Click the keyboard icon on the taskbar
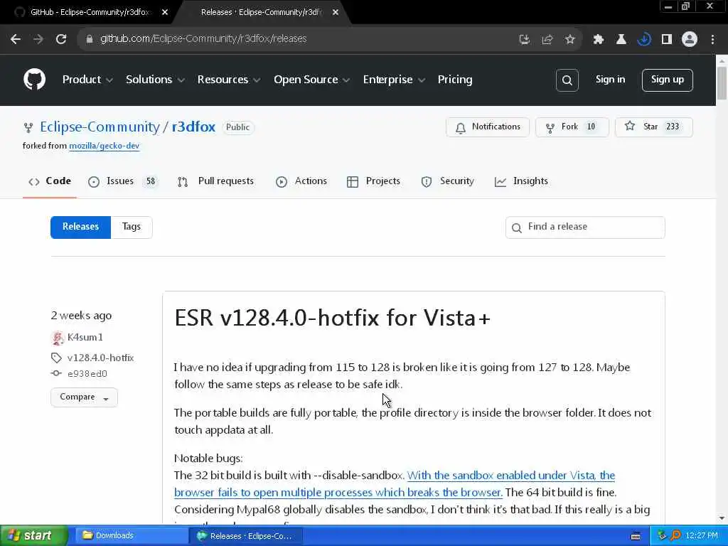This screenshot has width=728, height=546. (x=636, y=536)
